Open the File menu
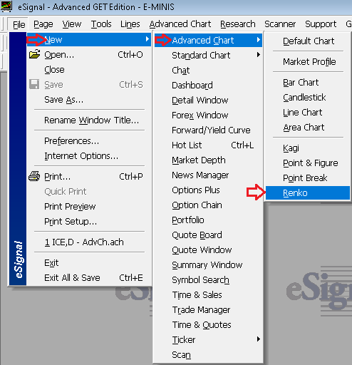 tap(19, 24)
